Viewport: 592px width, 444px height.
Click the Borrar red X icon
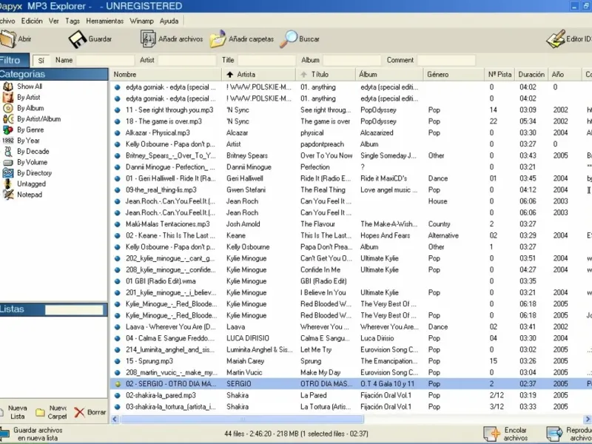(x=79, y=412)
